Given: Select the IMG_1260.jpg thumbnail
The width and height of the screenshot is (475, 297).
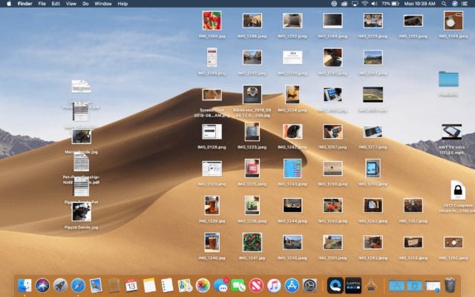Looking at the screenshot, I should [212, 21].
